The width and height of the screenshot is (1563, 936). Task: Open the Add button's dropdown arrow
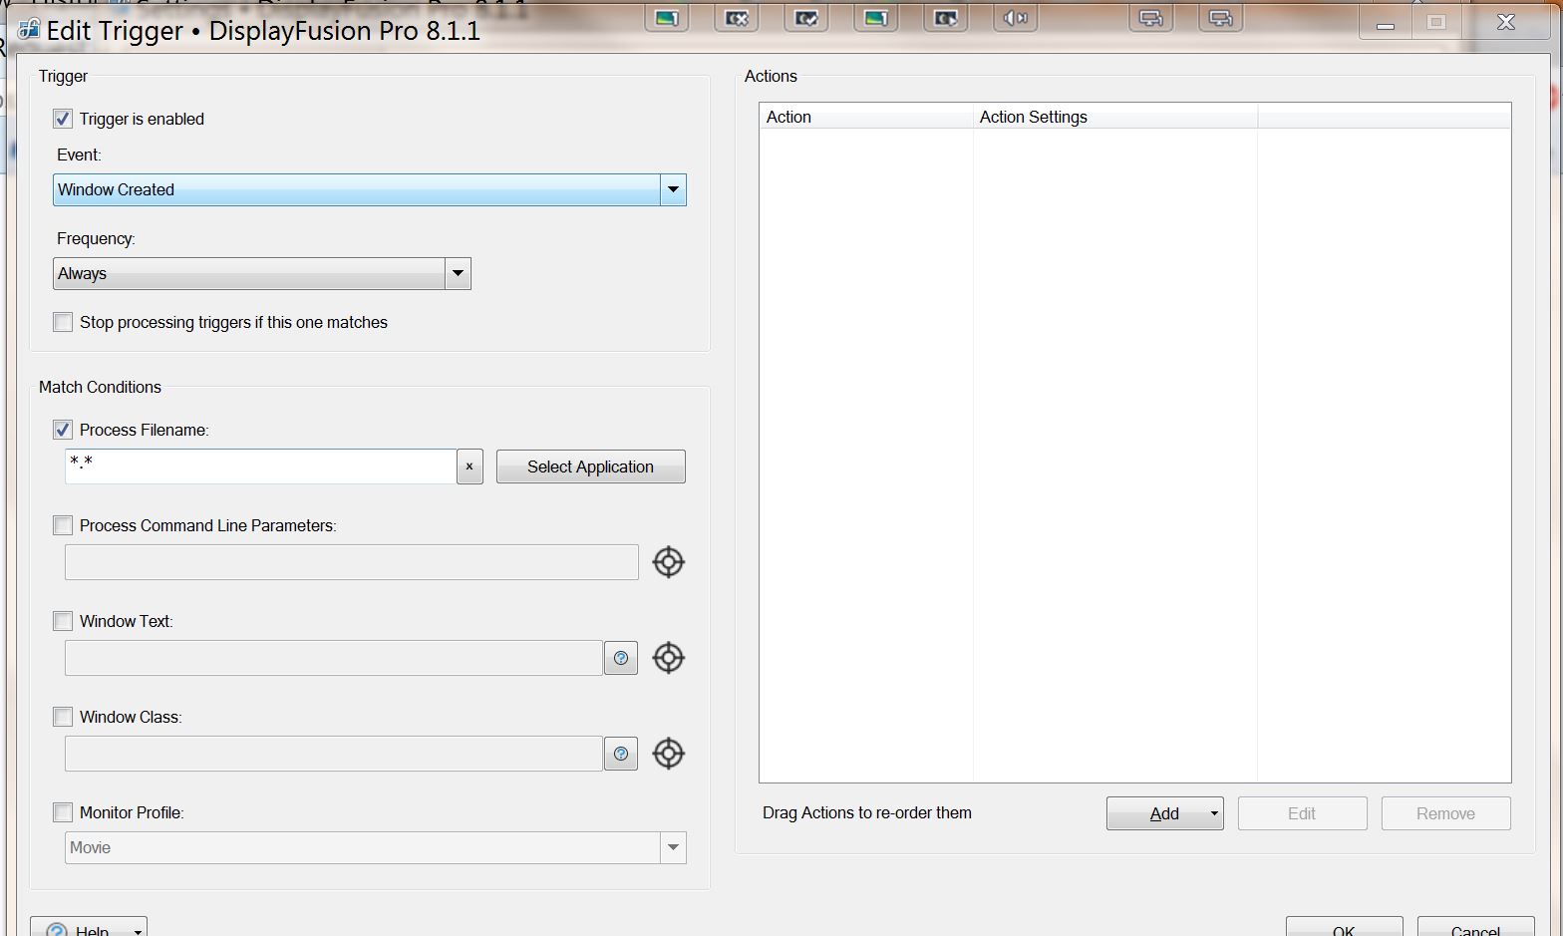pyautogui.click(x=1213, y=813)
